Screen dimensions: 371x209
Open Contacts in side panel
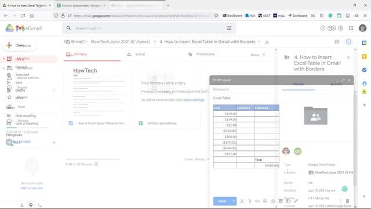coord(365,84)
